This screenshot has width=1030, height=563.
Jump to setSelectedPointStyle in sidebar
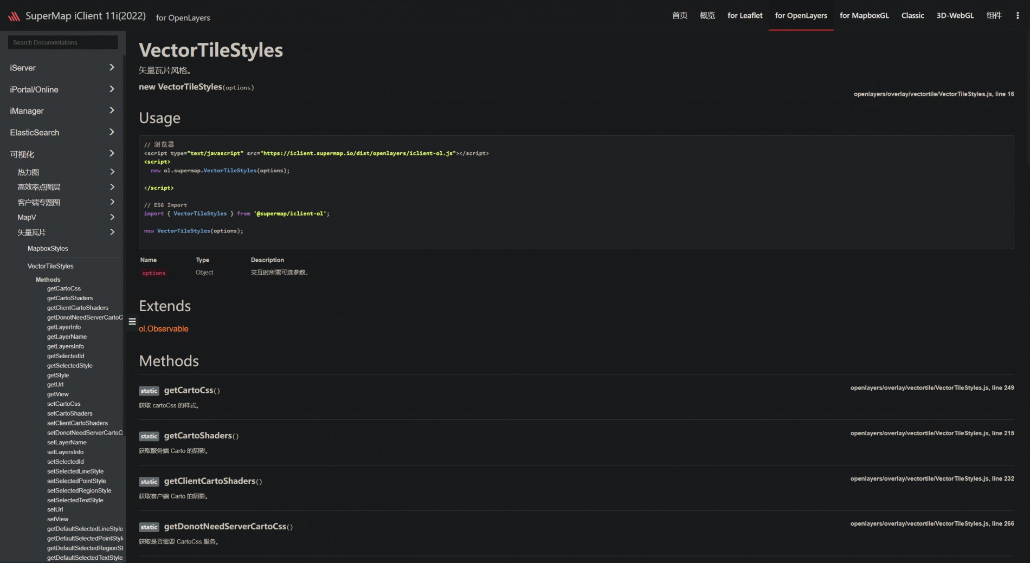76,481
